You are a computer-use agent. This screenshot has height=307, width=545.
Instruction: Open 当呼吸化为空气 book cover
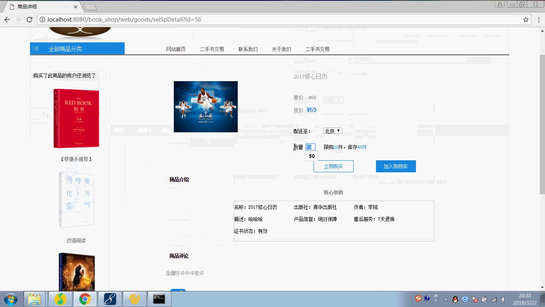tap(76, 200)
